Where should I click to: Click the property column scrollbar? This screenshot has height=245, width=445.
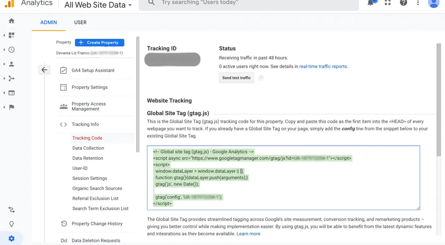coord(138,95)
